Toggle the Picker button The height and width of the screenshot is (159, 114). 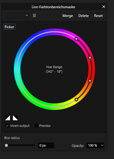tap(9, 27)
